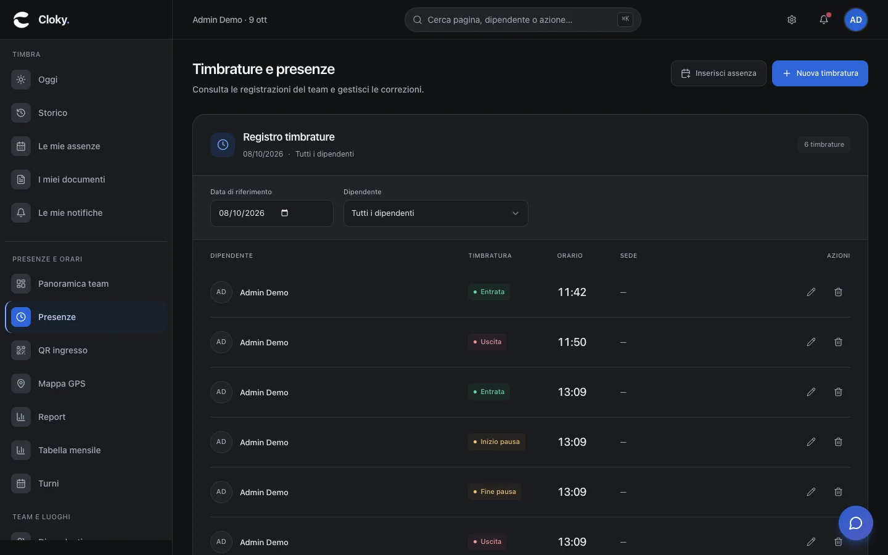The height and width of the screenshot is (555, 888).
Task: Open Le mie notifiche
Action: (86, 213)
